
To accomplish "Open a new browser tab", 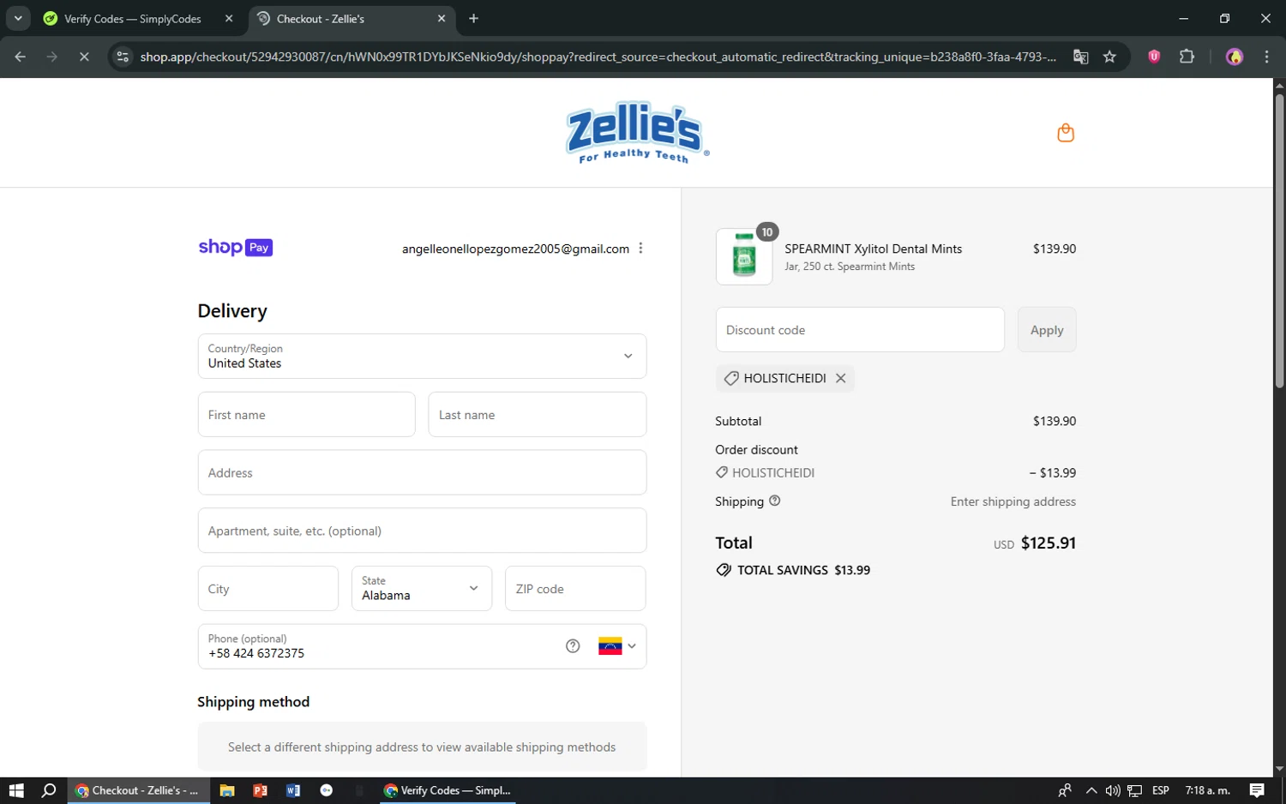I will point(473,19).
